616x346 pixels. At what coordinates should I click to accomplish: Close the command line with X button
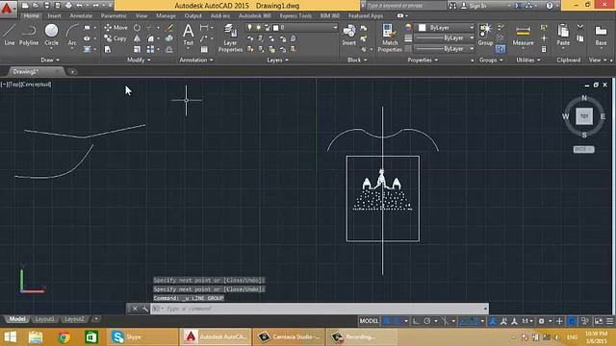(135, 309)
